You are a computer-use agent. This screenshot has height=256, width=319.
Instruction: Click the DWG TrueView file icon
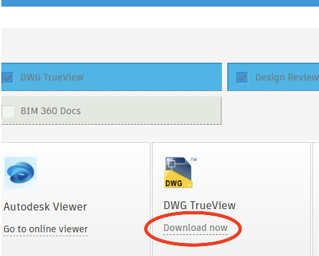pos(178,172)
